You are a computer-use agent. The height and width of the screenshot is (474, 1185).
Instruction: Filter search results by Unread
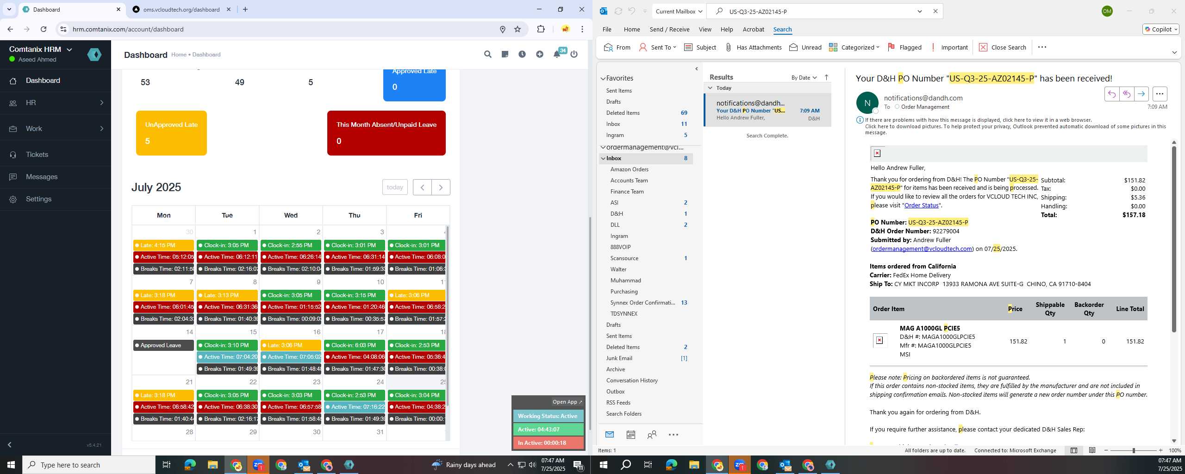click(805, 47)
